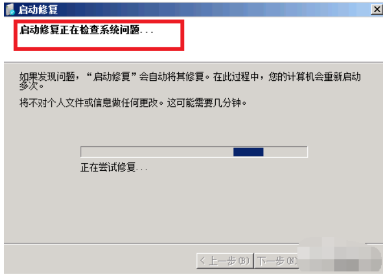
Task: Click the sentence 这可能需要几分钟
Action: coord(207,103)
